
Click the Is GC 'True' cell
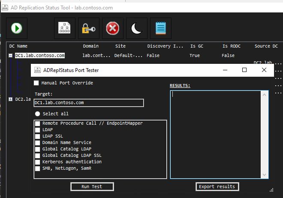(195, 56)
